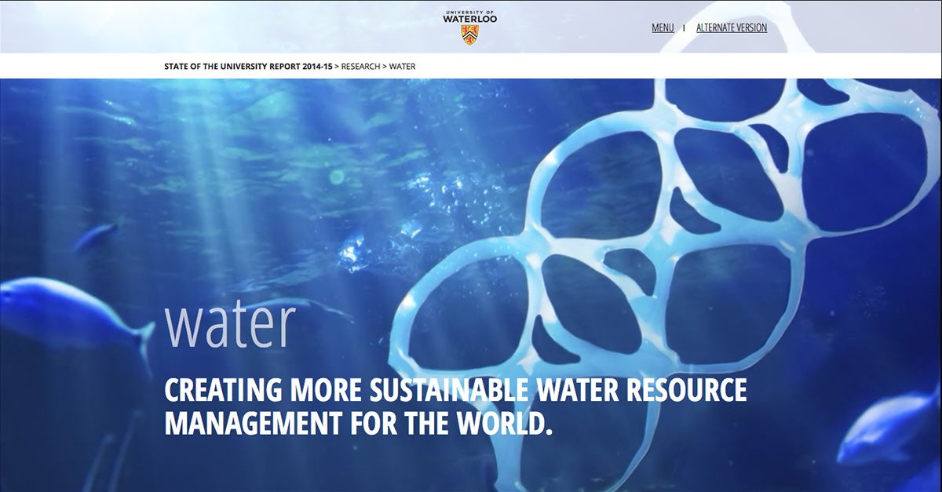Click the WATERLOO wordmark in the header
Image resolution: width=942 pixels, height=492 pixels.
(x=470, y=20)
